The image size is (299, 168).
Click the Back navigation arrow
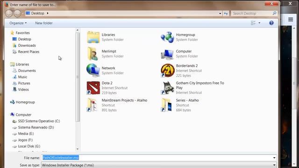[9, 14]
